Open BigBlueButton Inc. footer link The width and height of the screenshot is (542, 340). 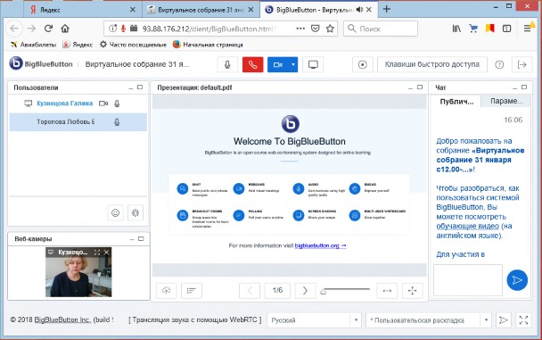pos(62,320)
